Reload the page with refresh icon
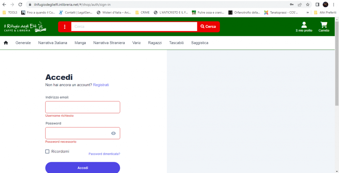Image resolution: width=339 pixels, height=173 pixels. pyautogui.click(x=20, y=5)
